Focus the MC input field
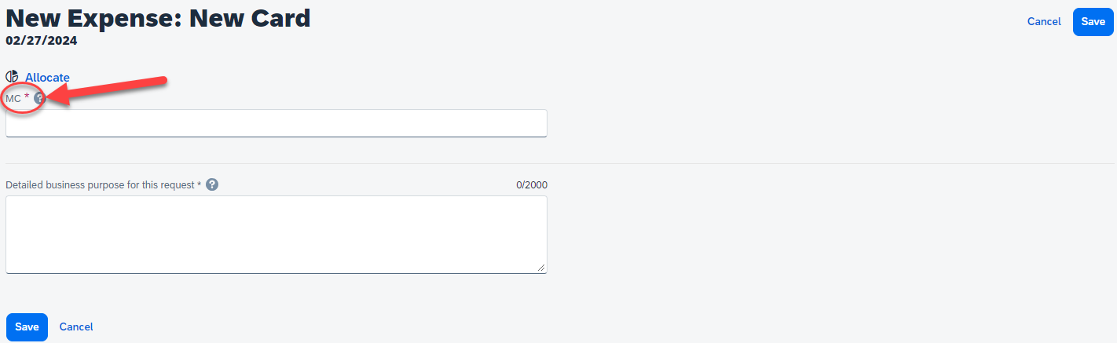The image size is (1117, 343). [276, 123]
